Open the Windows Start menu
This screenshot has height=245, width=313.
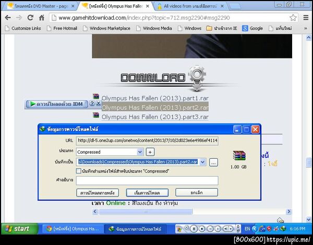19,229
